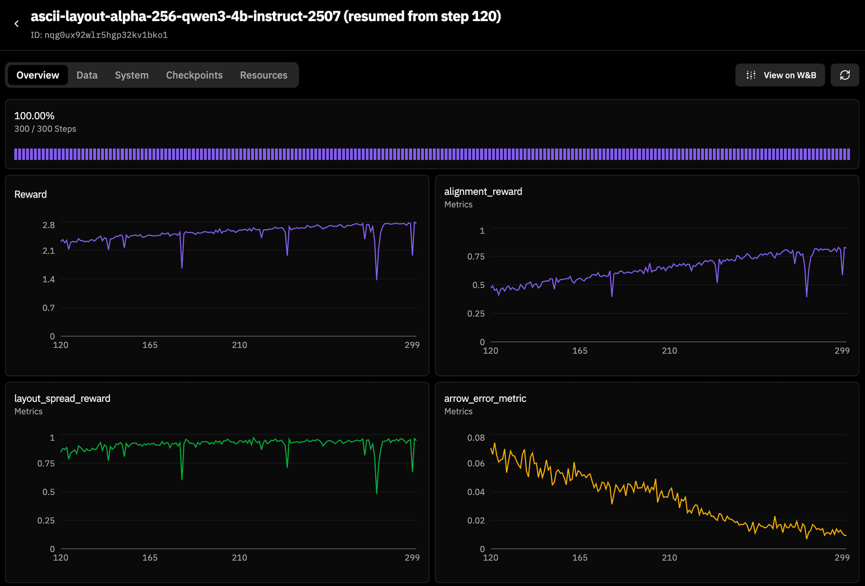Switch to the Overview tab

pyautogui.click(x=38, y=75)
